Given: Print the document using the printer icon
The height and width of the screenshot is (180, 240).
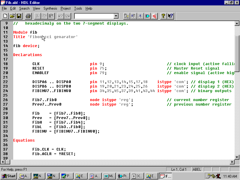Looking at the screenshot, I should [28, 16].
